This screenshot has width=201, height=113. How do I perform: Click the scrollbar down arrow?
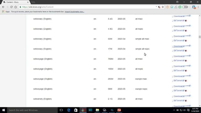[x=200, y=106]
